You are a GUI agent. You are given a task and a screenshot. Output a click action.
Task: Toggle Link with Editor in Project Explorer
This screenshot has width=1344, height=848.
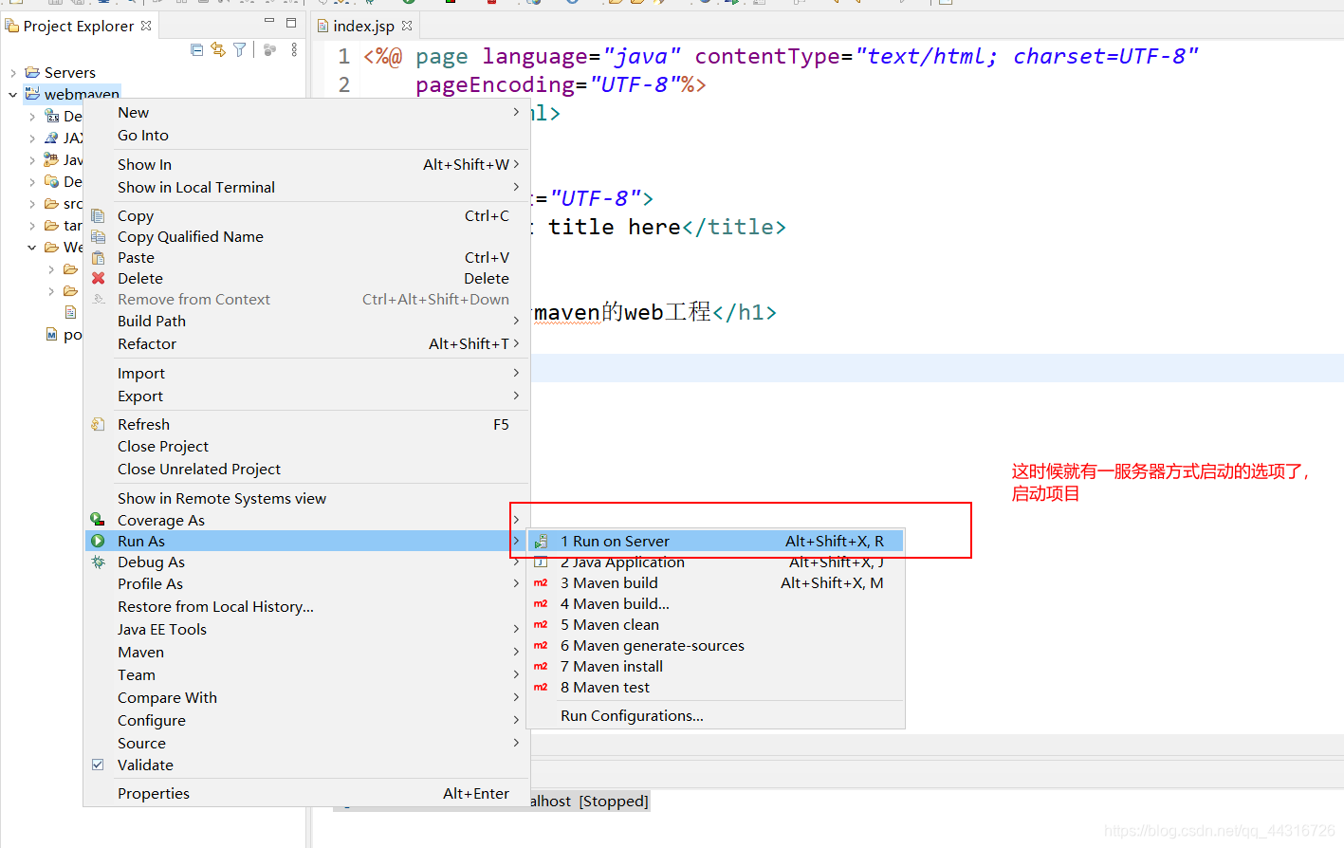click(x=218, y=49)
